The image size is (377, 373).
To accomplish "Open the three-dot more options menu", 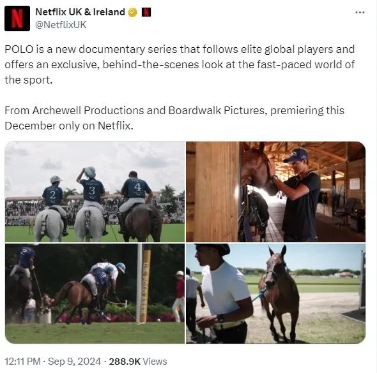I will coord(360,13).
